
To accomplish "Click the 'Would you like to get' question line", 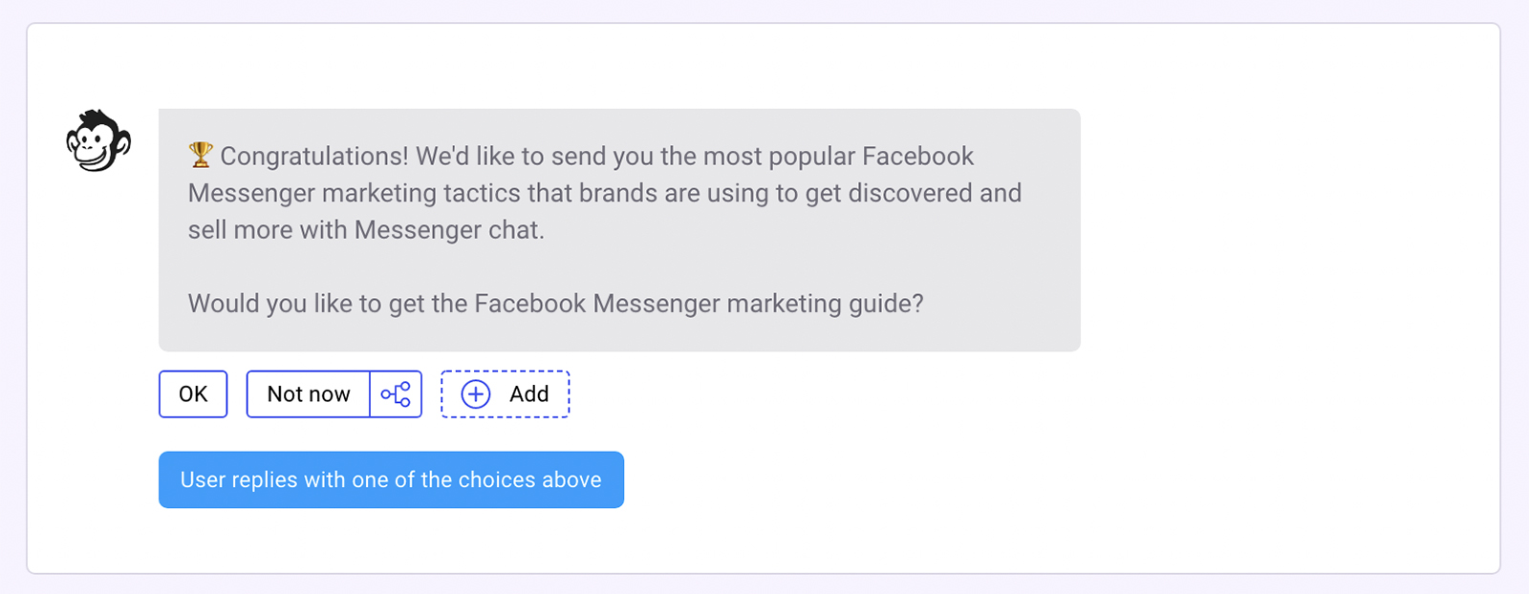I will tap(554, 304).
